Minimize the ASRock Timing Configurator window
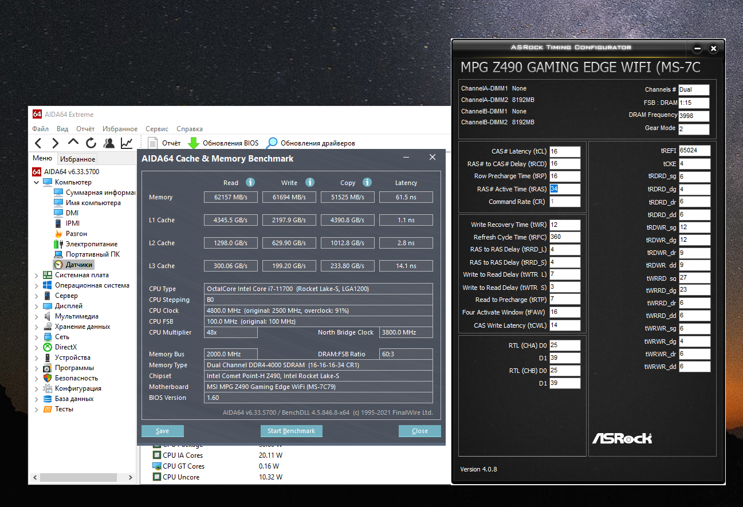Image resolution: width=743 pixels, height=507 pixels. tap(697, 49)
